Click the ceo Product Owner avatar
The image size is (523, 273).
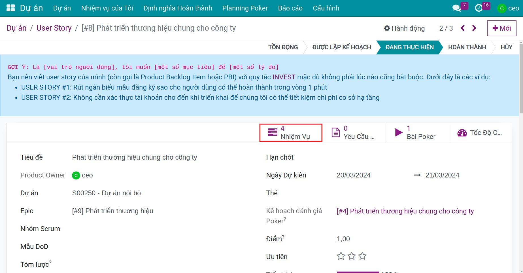coord(76,175)
